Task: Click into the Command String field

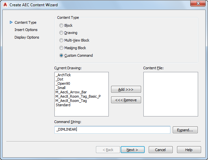Action: pos(112,130)
